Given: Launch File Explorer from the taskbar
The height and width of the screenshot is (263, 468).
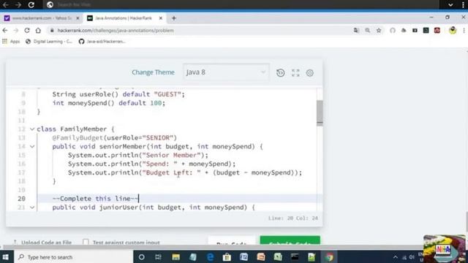Looking at the screenshot, I should (175, 257).
